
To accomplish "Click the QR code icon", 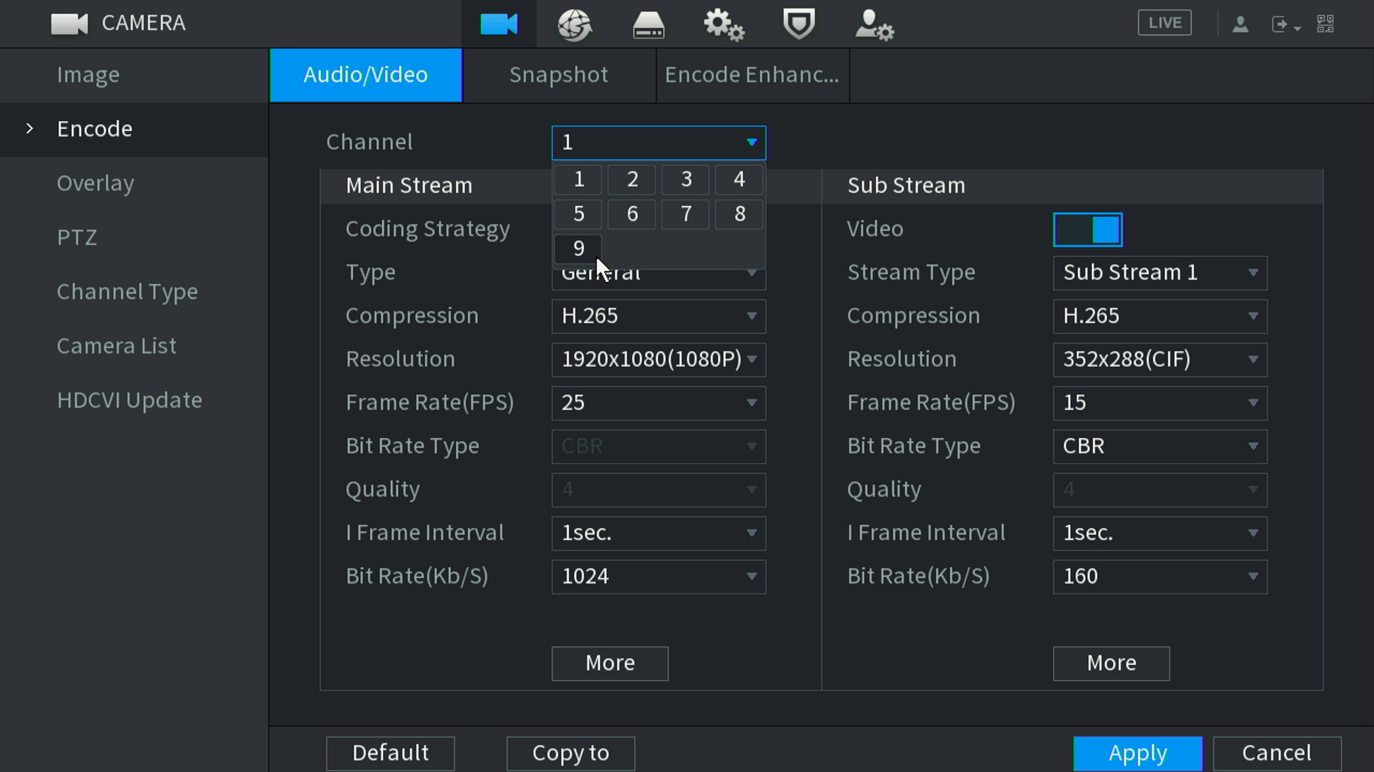I will point(1325,24).
